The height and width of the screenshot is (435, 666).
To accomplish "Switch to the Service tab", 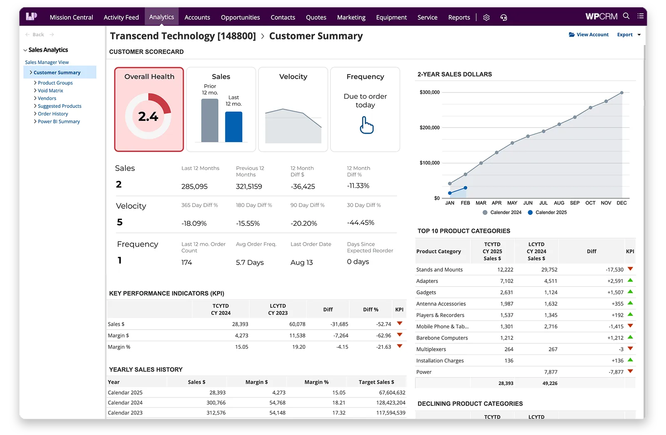I will (x=427, y=17).
